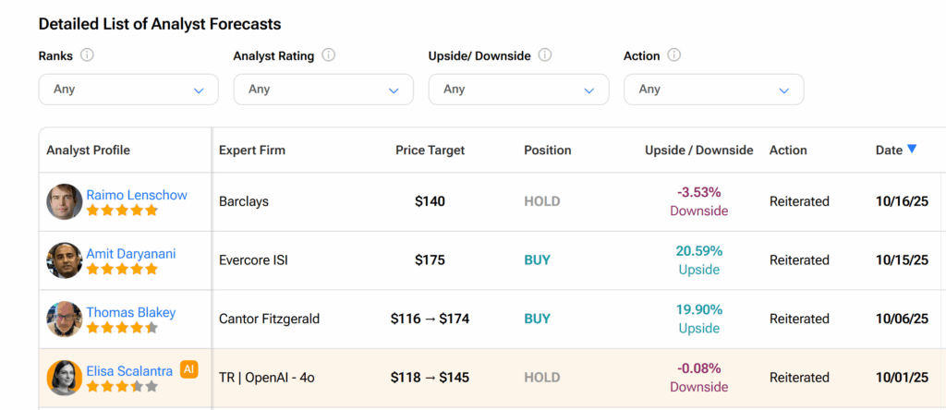946x410 pixels.
Task: Click Thomas Blakey's star rating
Action: [122, 328]
